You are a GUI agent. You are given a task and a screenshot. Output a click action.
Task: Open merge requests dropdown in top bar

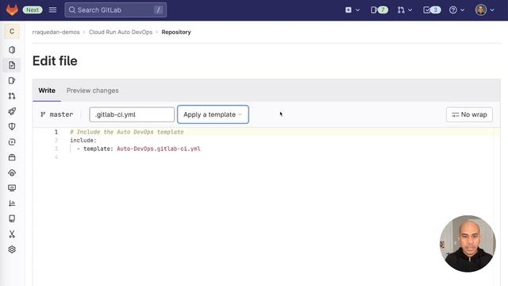(405, 10)
